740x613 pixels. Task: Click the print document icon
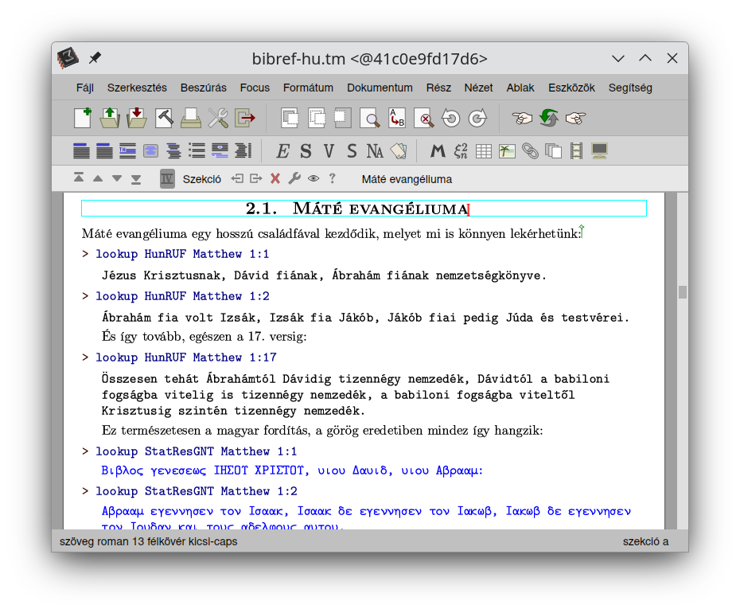[x=191, y=119]
